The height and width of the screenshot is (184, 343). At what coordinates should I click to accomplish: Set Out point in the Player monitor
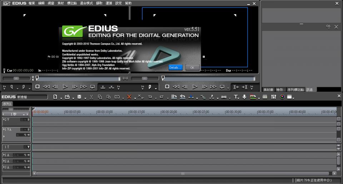[24, 87]
